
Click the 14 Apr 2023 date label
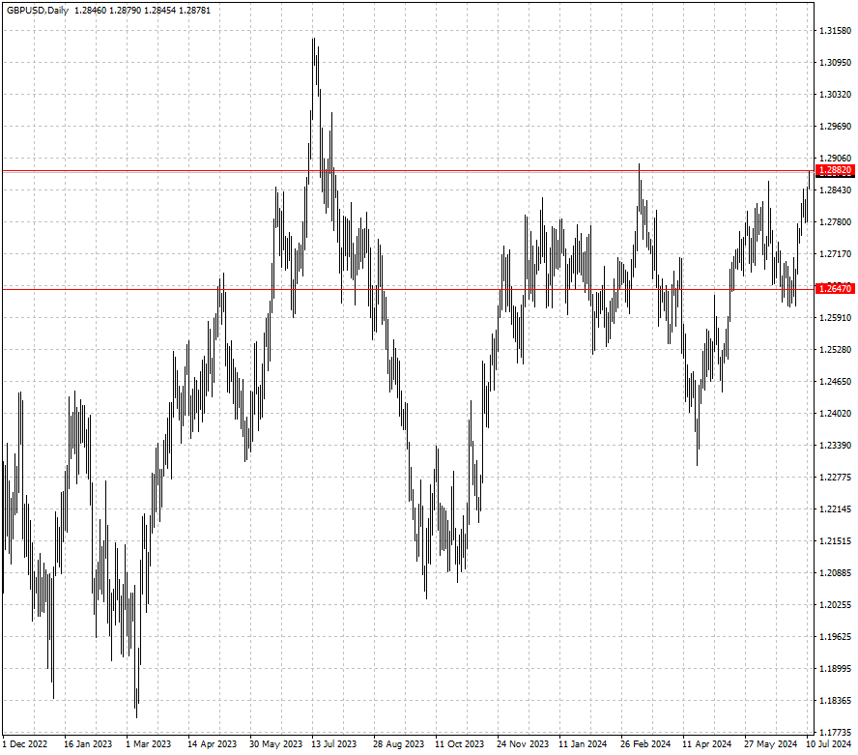click(212, 744)
